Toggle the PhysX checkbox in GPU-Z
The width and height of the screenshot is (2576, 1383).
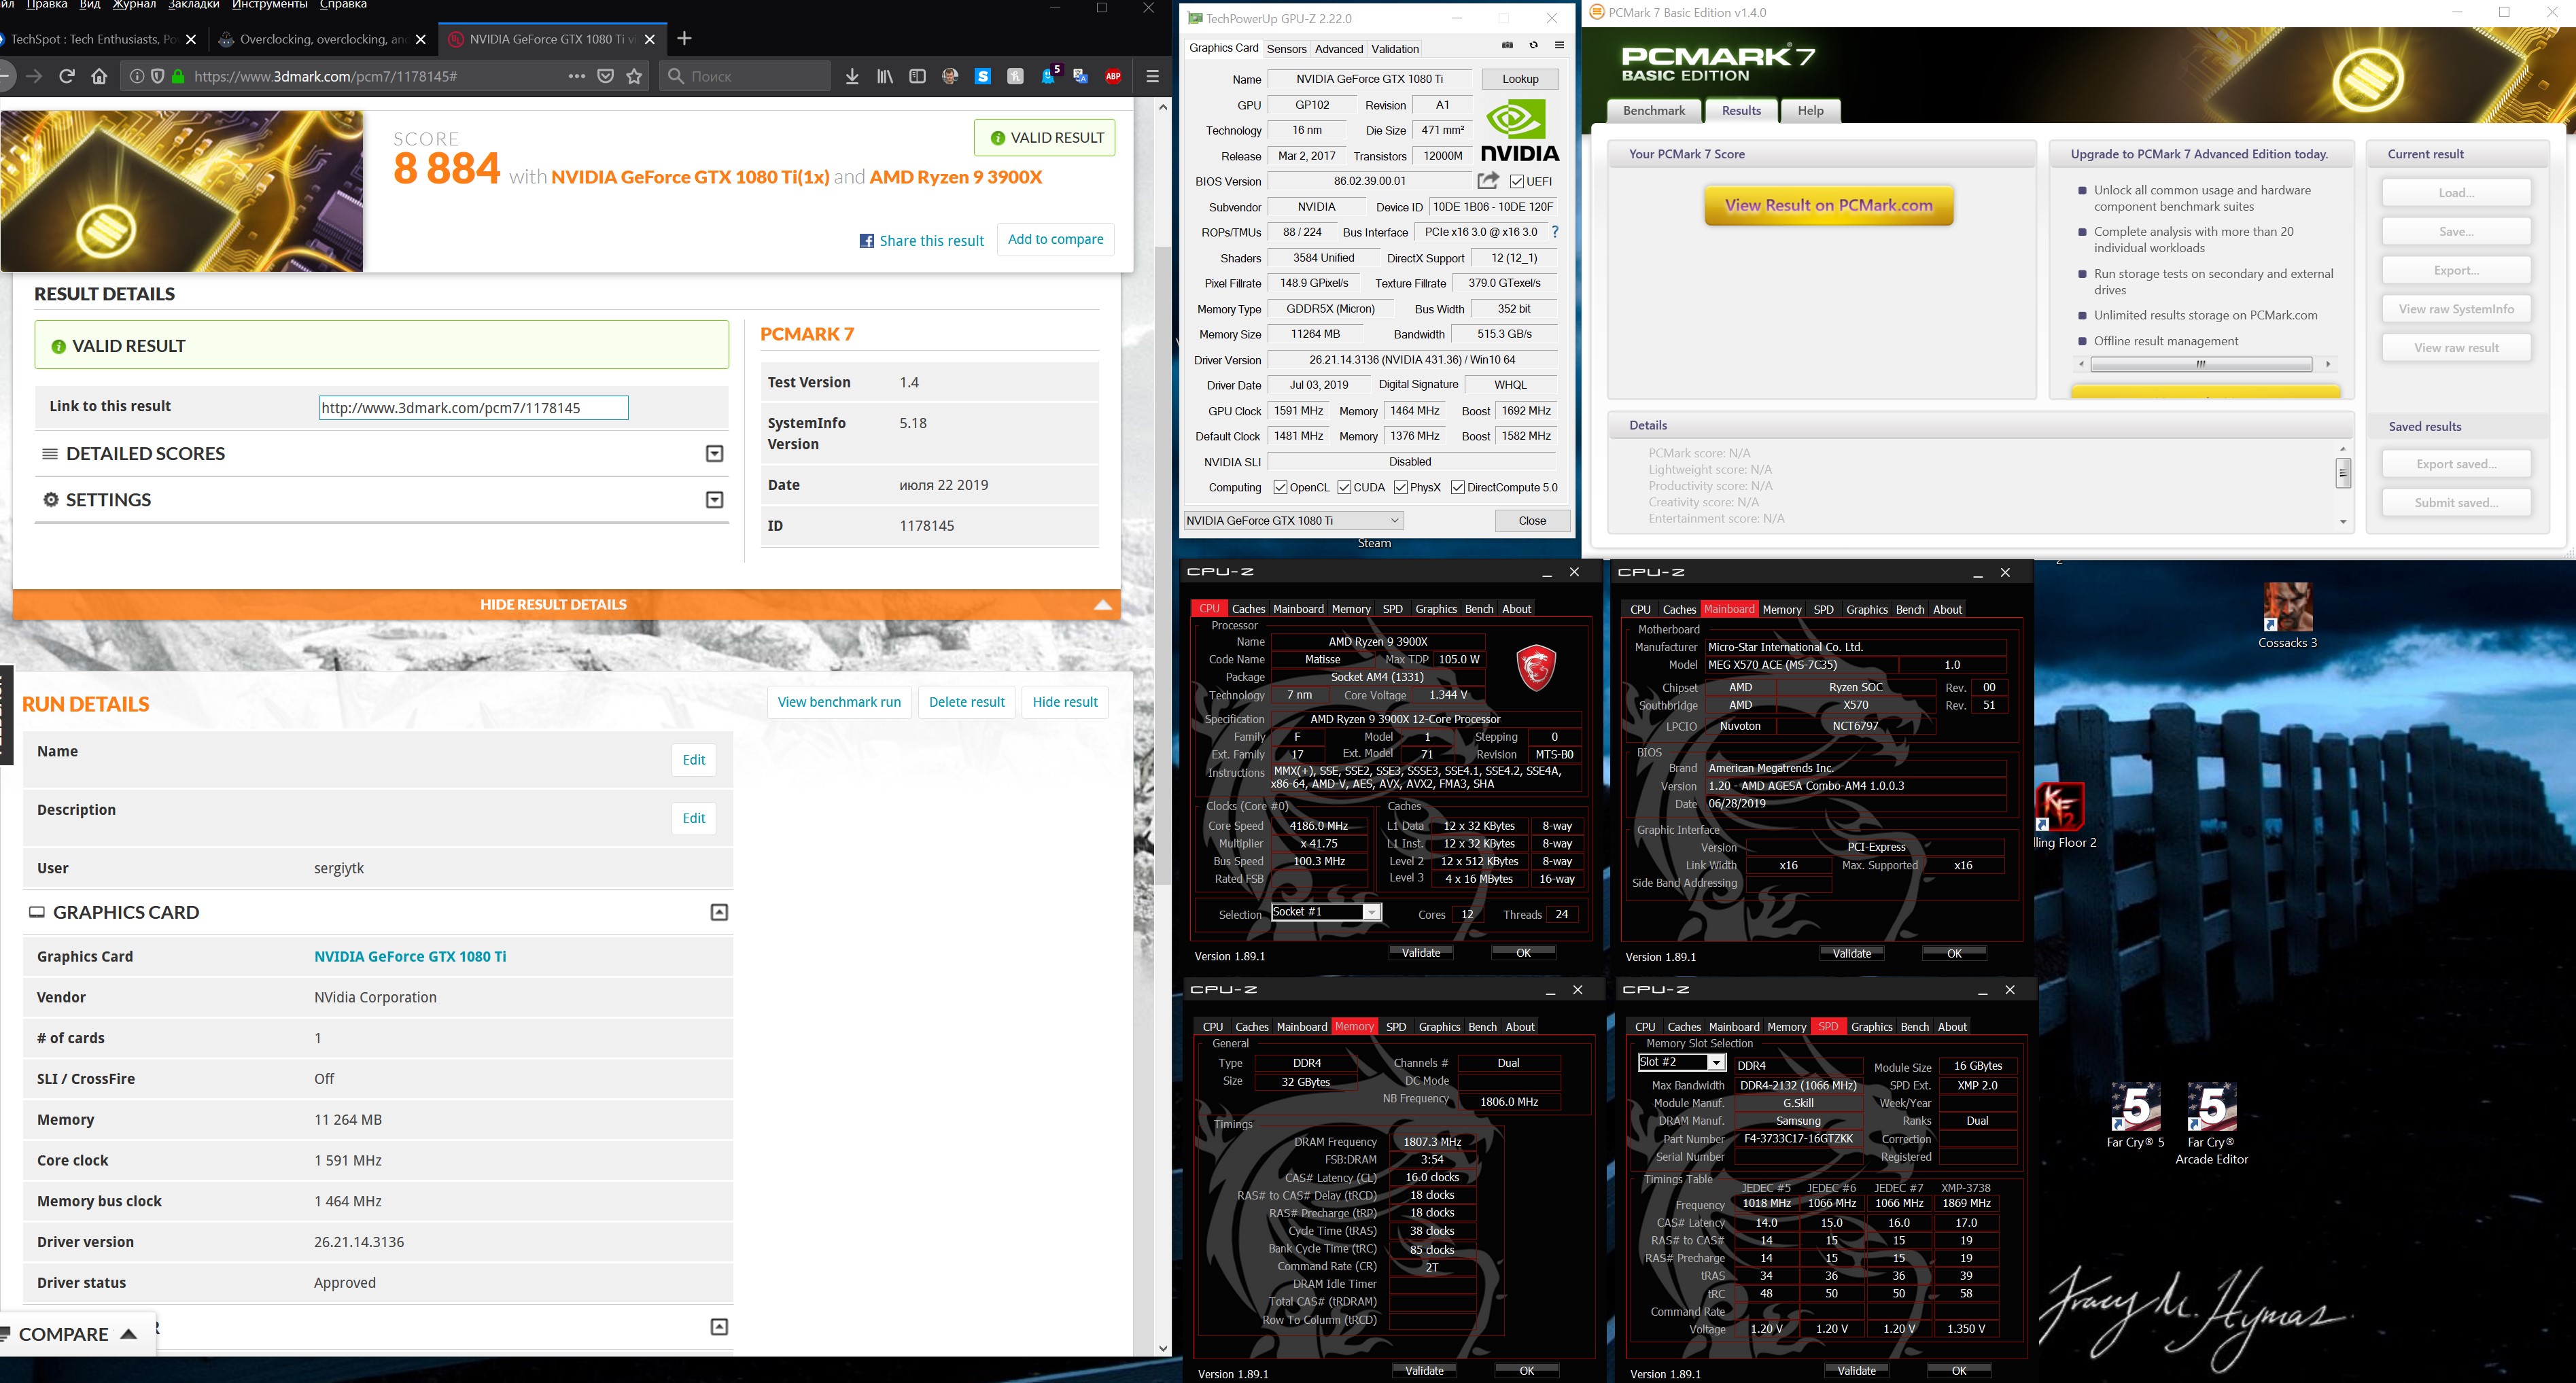pyautogui.click(x=1400, y=488)
